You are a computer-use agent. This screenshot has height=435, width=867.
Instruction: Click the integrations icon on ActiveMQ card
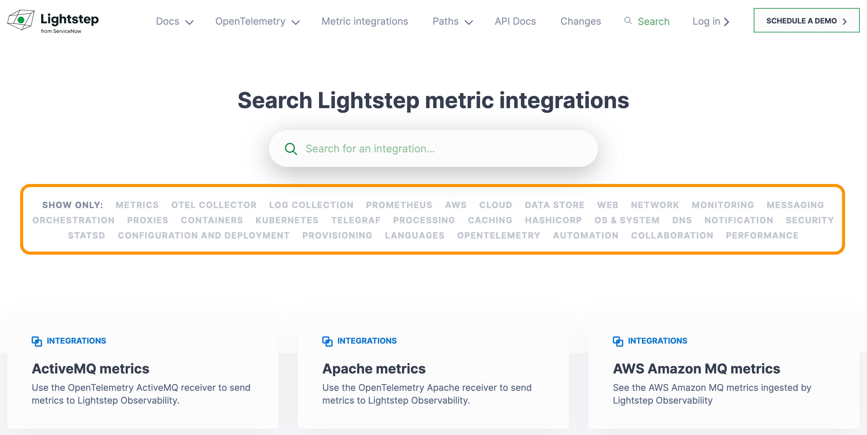[x=37, y=341]
